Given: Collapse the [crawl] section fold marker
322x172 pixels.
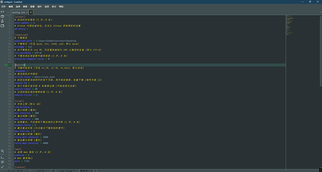Looking at the screenshot, I should click(x=13, y=101).
